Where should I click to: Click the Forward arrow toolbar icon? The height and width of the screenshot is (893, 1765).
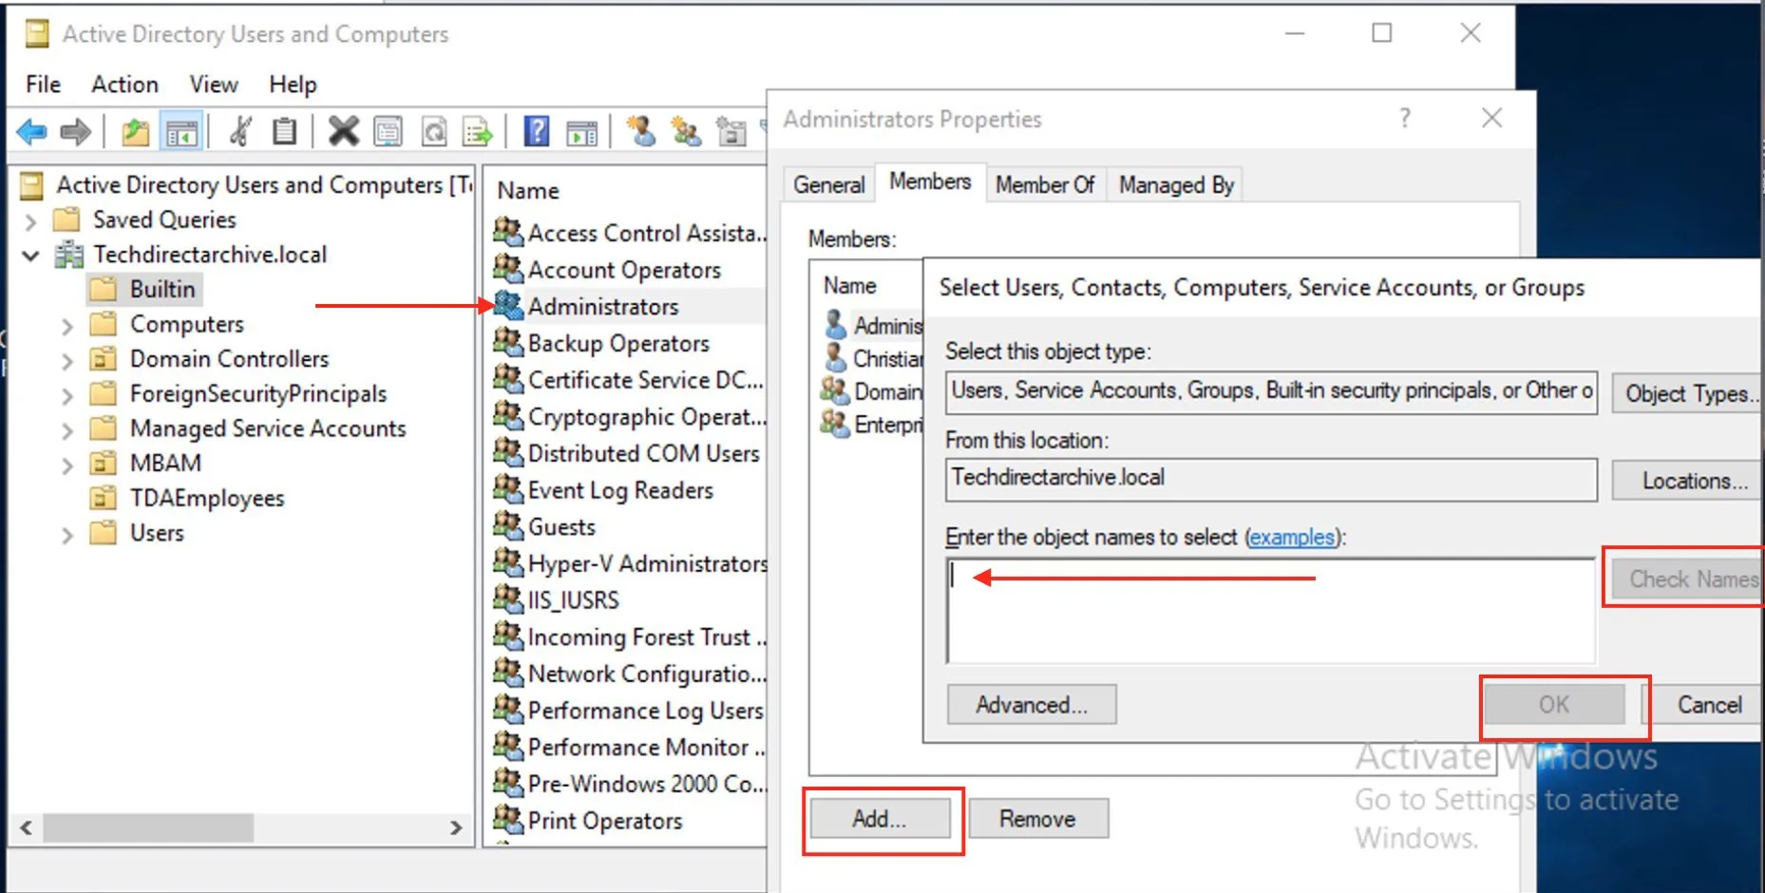pos(76,132)
